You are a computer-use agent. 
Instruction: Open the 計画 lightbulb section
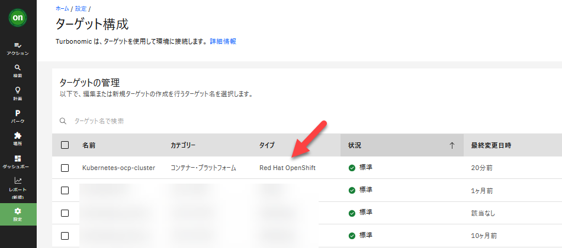point(18,94)
